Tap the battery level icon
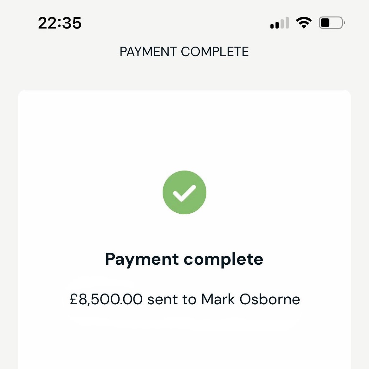 (x=331, y=23)
